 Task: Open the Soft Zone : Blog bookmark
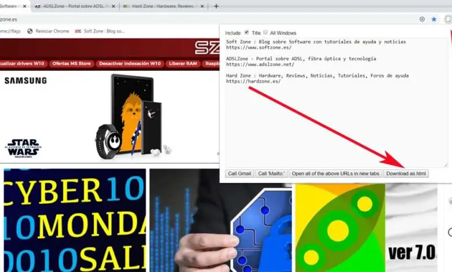tap(100, 31)
